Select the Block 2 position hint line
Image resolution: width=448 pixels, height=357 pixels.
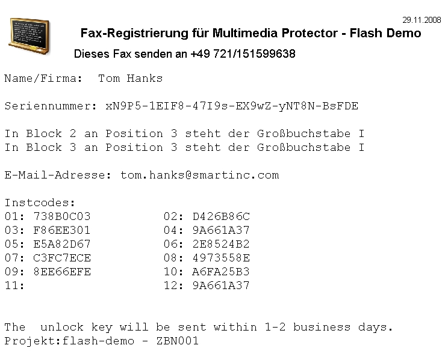pyautogui.click(x=184, y=133)
